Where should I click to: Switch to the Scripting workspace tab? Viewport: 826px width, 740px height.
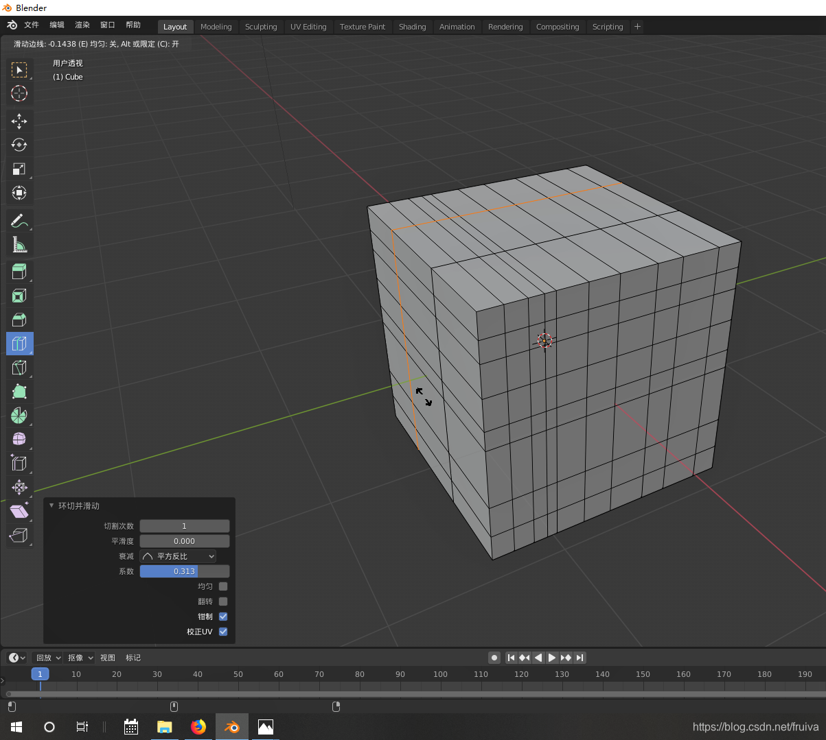click(x=608, y=27)
